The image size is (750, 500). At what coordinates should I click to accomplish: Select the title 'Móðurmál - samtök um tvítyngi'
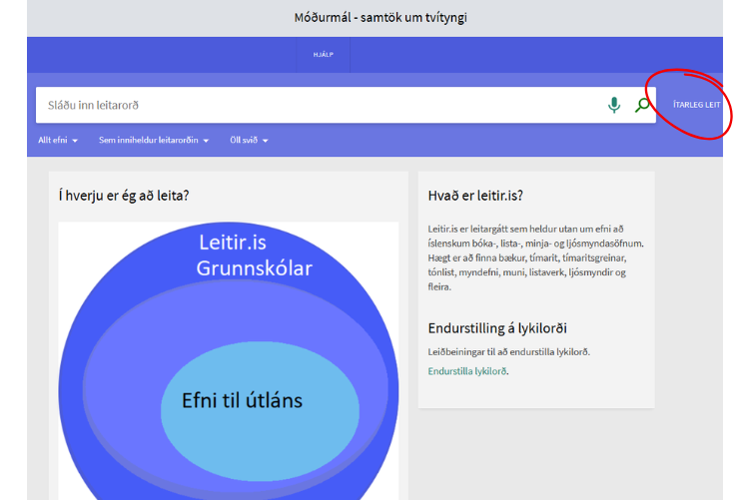coord(380,18)
